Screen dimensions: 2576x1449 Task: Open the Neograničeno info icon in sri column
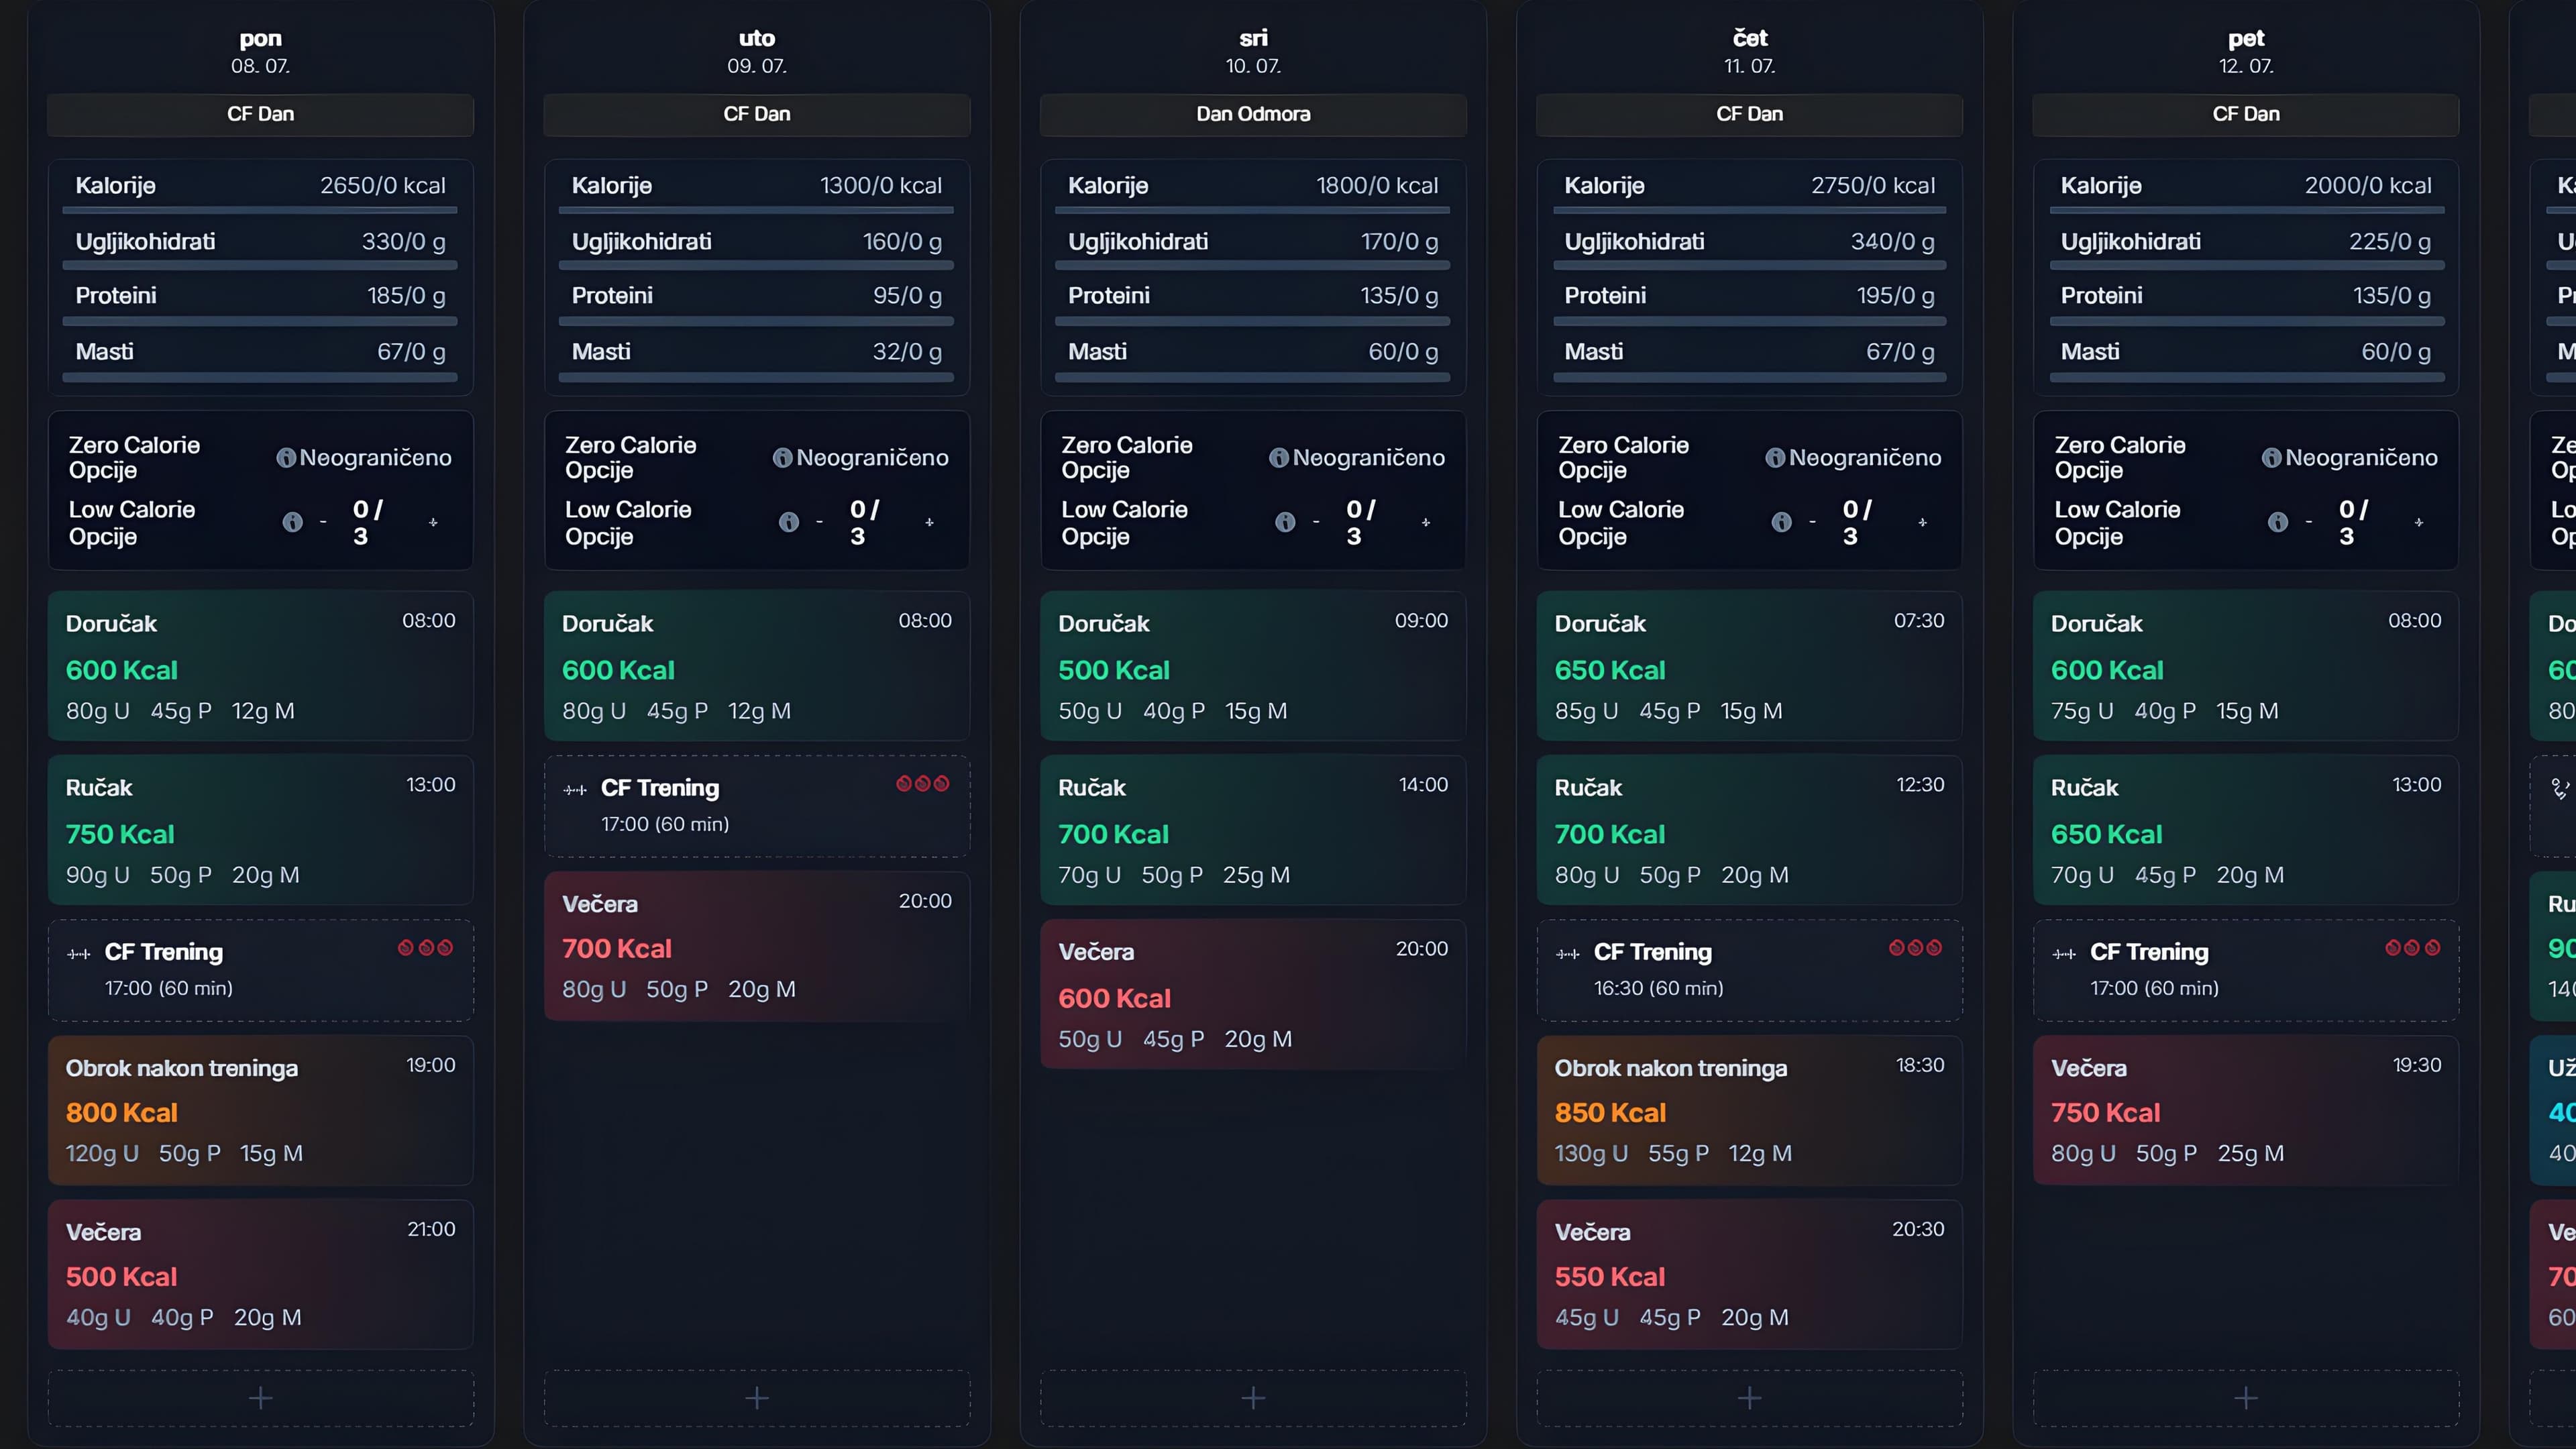pos(1278,458)
